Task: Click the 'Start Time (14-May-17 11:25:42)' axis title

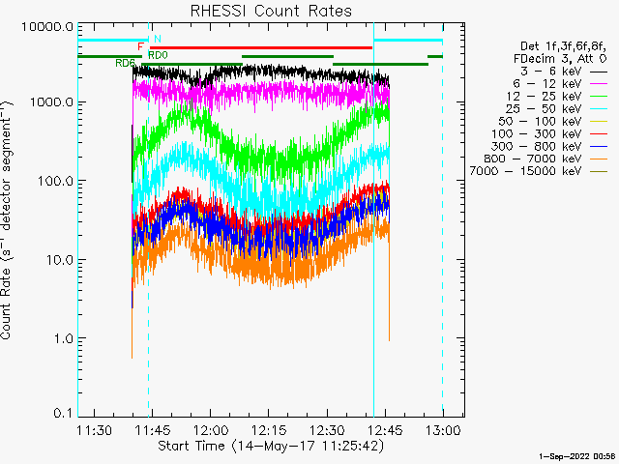Action: (271, 447)
